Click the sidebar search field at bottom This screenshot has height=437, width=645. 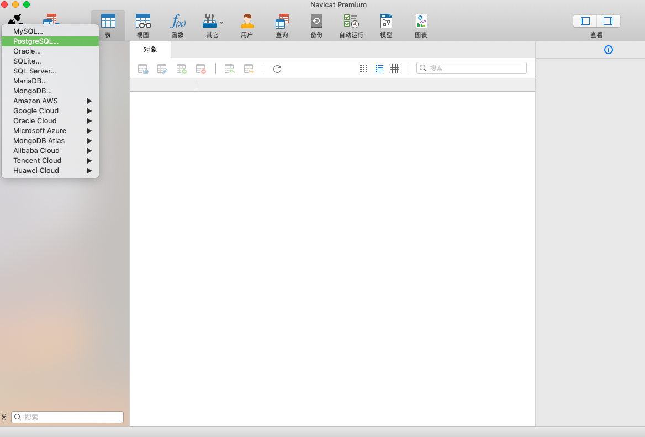(67, 417)
